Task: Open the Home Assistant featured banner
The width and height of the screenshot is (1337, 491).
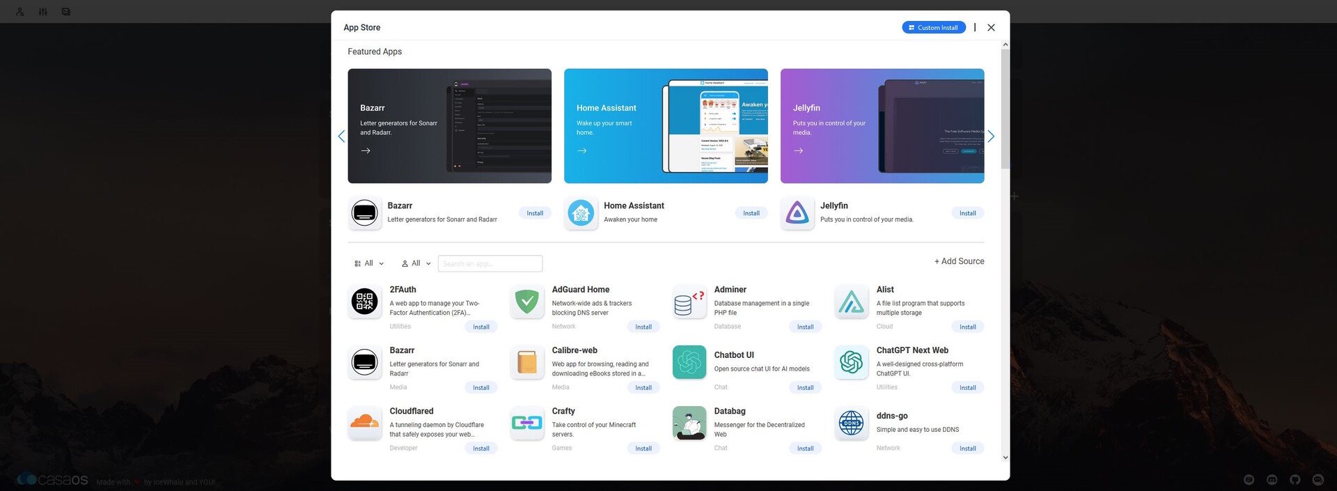Action: point(666,126)
